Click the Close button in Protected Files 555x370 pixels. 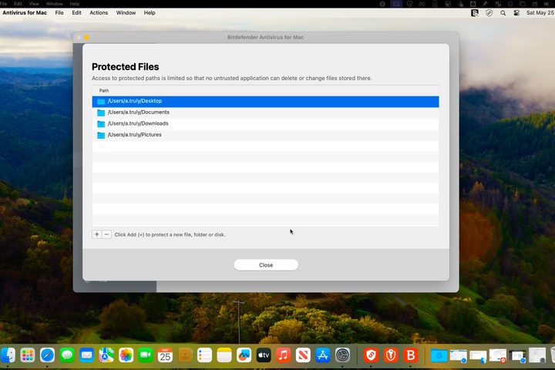tap(266, 265)
